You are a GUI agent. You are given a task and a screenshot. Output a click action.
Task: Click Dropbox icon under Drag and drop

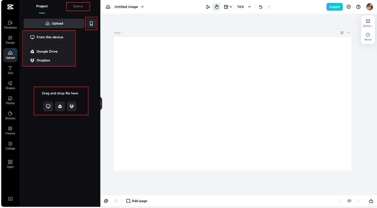coord(72,106)
